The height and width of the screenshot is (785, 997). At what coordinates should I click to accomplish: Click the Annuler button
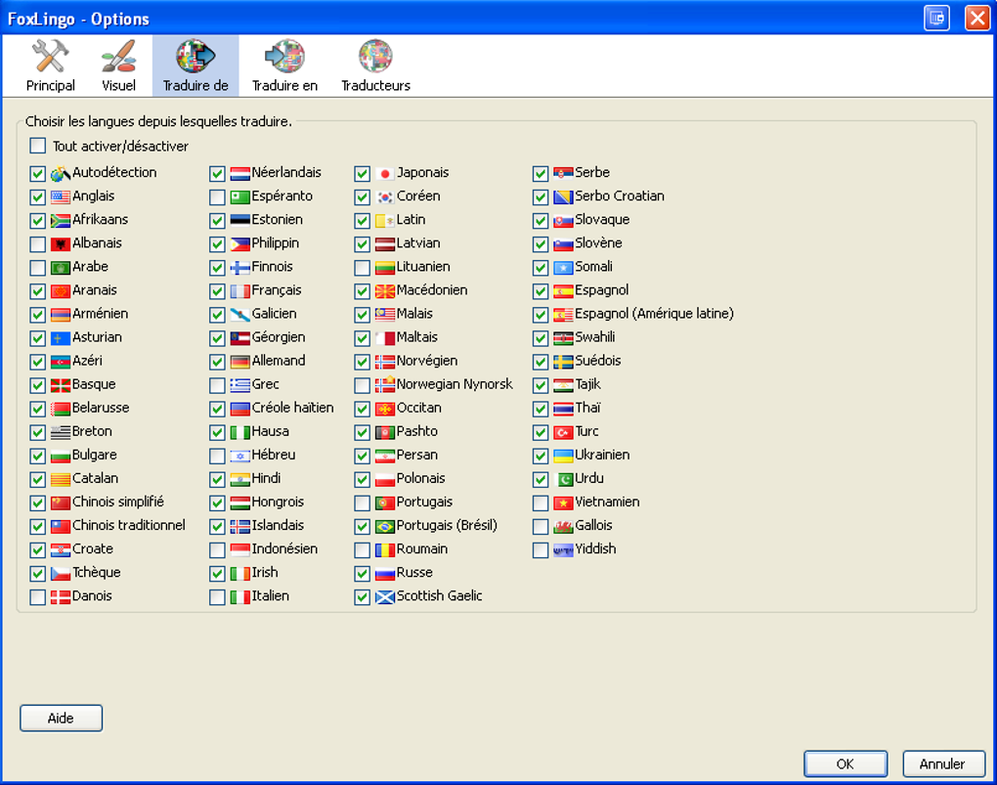(943, 764)
